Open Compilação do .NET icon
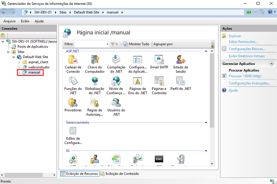This screenshot has height=184, width=277. (116, 64)
